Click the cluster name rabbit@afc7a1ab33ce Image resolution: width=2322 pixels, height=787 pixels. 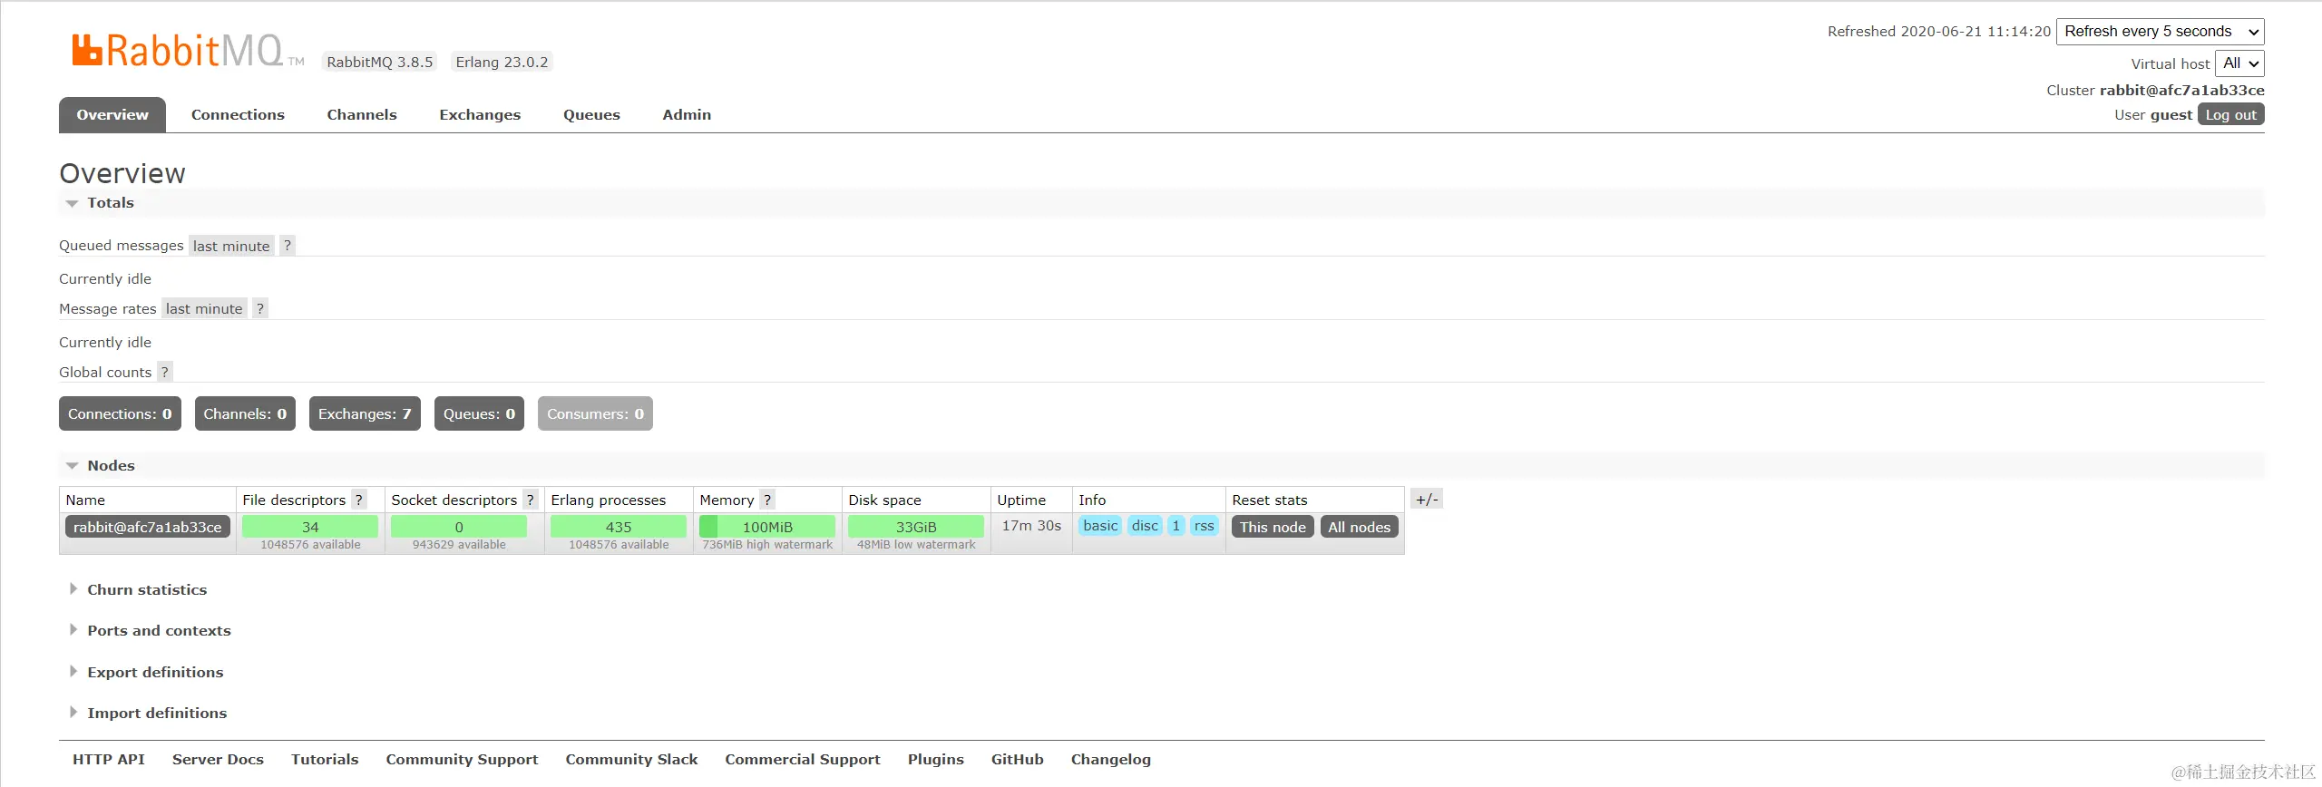(x=2181, y=91)
